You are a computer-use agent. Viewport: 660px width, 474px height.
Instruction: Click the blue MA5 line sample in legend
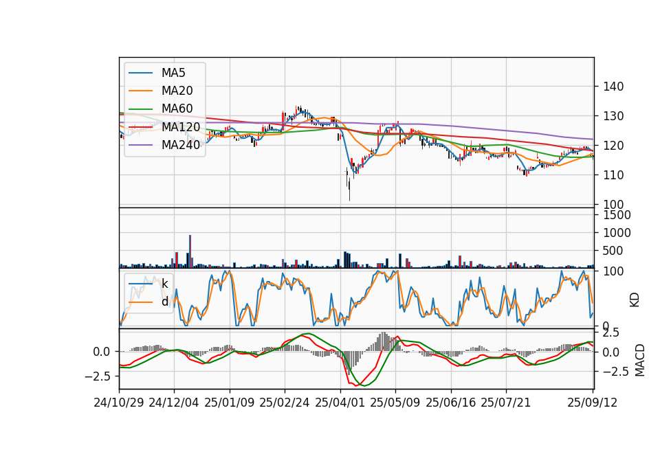pos(141,73)
